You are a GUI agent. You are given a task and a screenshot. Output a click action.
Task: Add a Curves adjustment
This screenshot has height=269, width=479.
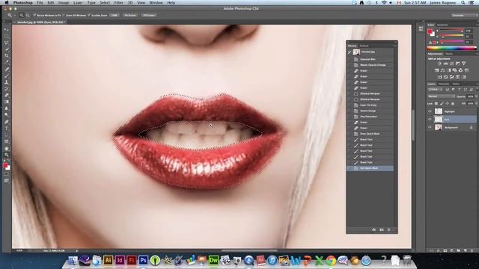(451, 64)
